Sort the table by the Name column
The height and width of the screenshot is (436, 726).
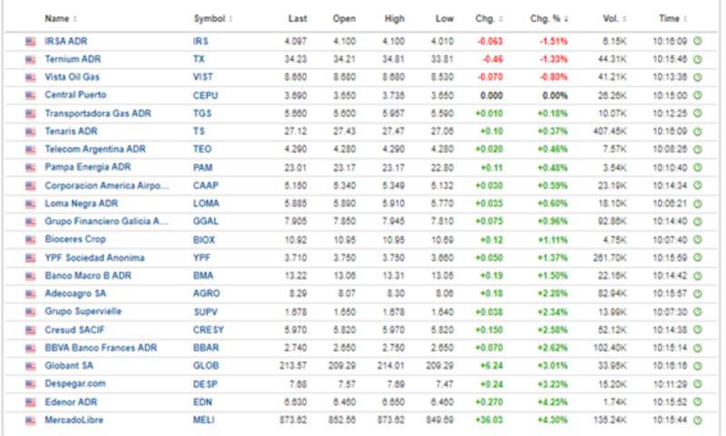(x=60, y=18)
